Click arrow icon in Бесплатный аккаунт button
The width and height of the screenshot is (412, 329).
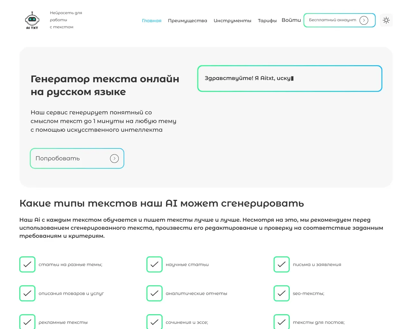tap(364, 20)
